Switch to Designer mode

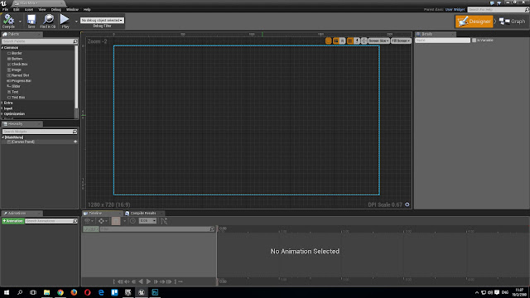coord(474,22)
